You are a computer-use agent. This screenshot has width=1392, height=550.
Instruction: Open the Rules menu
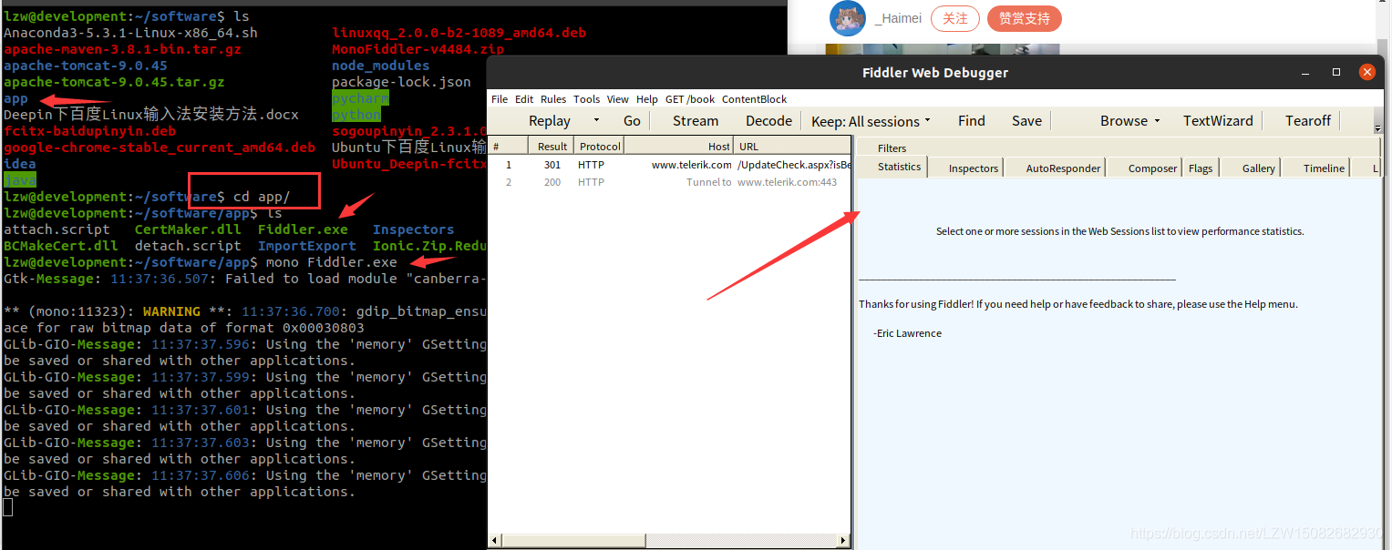tap(553, 99)
